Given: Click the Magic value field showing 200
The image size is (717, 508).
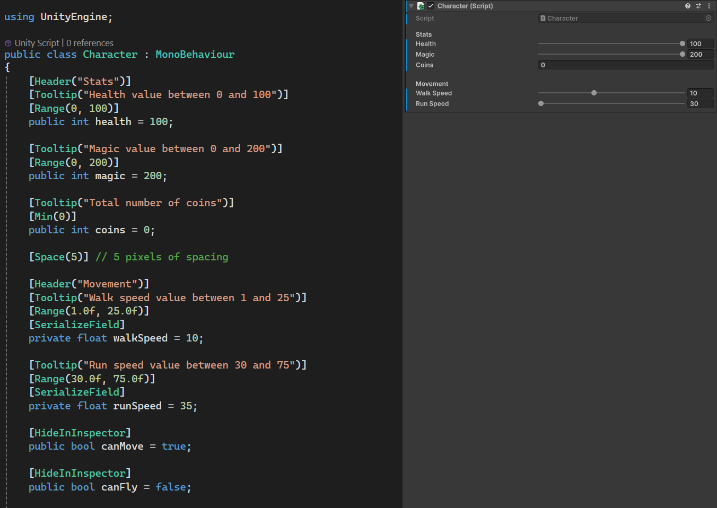Looking at the screenshot, I should [701, 54].
